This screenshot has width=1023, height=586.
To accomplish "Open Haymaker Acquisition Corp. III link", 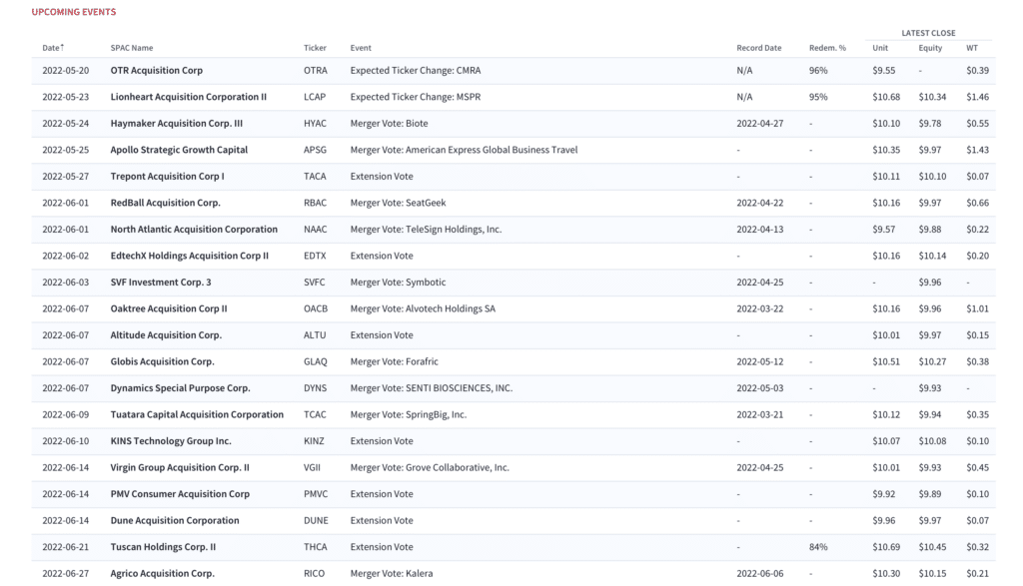I will pyautogui.click(x=176, y=123).
